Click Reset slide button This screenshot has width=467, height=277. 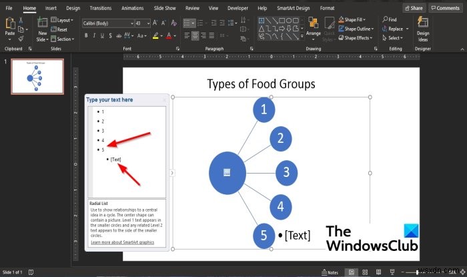pos(59,29)
